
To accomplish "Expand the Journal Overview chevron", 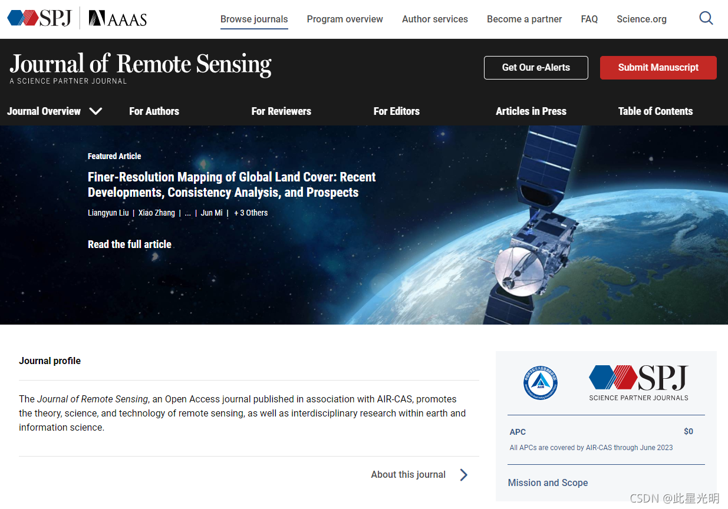I will 95,111.
